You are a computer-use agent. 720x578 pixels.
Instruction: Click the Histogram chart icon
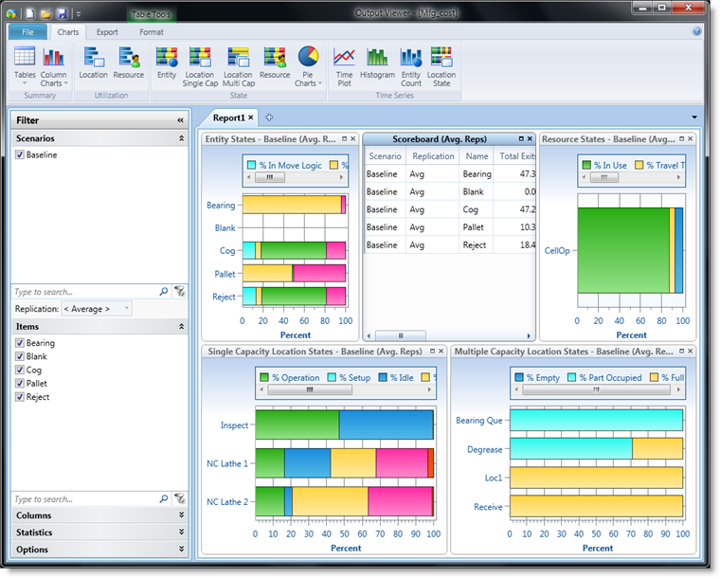tap(377, 63)
